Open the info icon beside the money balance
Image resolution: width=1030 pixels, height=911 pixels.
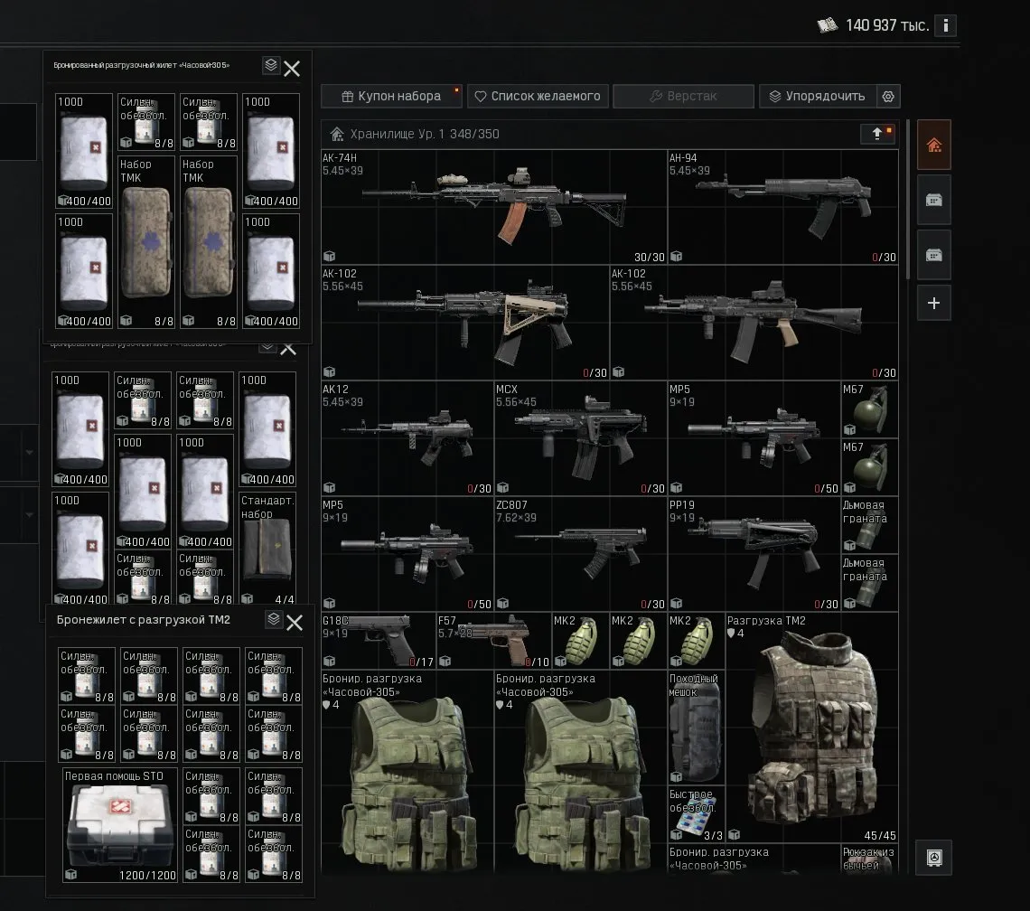(x=945, y=25)
